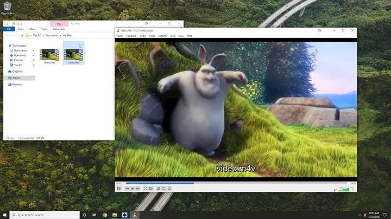Go forward in File Explorer
This screenshot has width=391, height=219.
(13, 36)
